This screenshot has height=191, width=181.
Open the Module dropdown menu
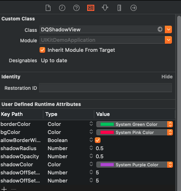(168, 40)
